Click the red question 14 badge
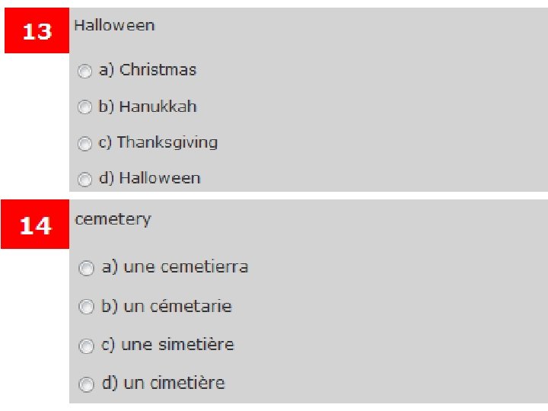 pyautogui.click(x=35, y=226)
